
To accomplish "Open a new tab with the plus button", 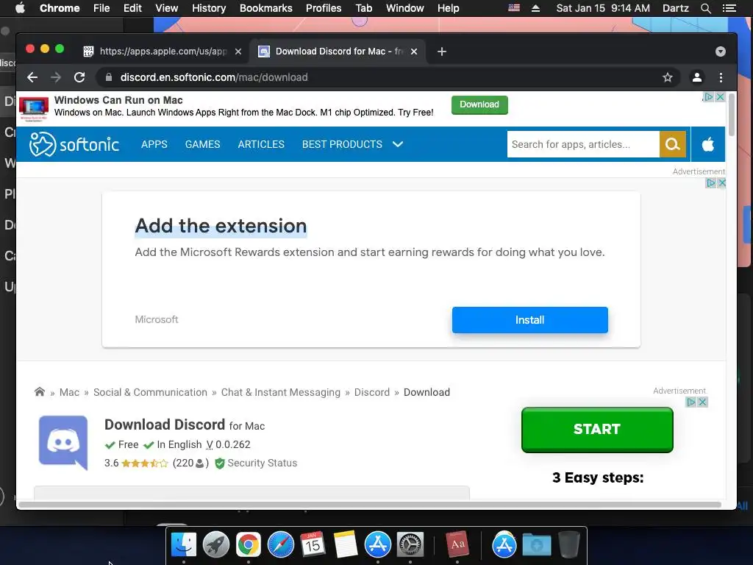I will pos(442,51).
